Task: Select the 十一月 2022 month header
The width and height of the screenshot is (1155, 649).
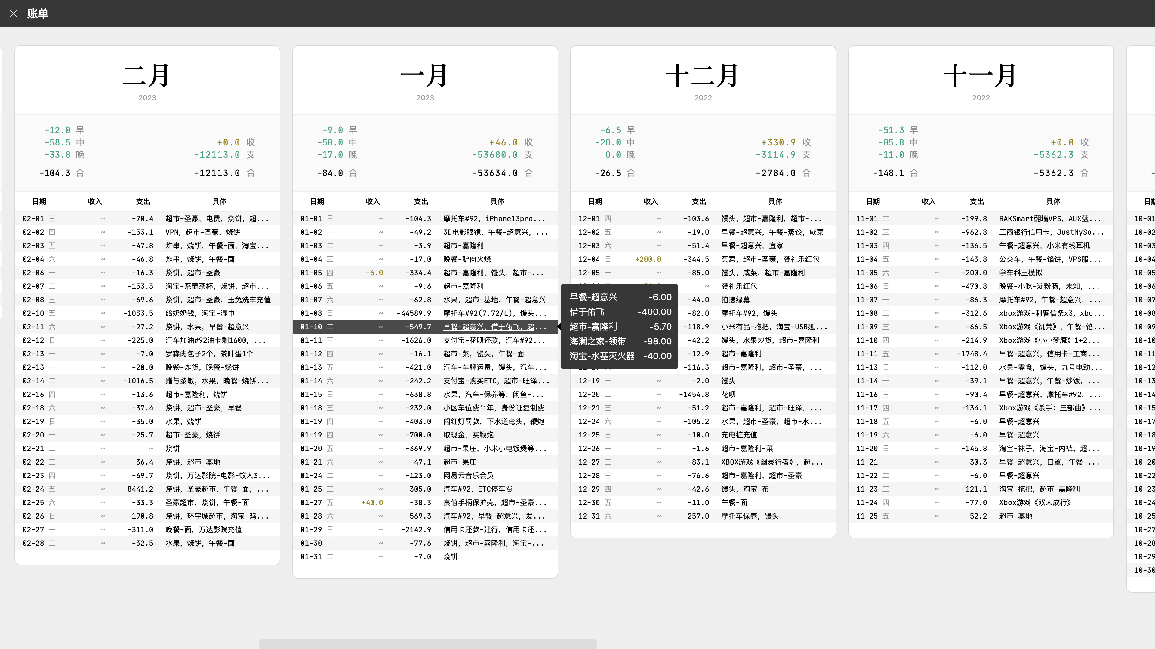Action: point(980,76)
